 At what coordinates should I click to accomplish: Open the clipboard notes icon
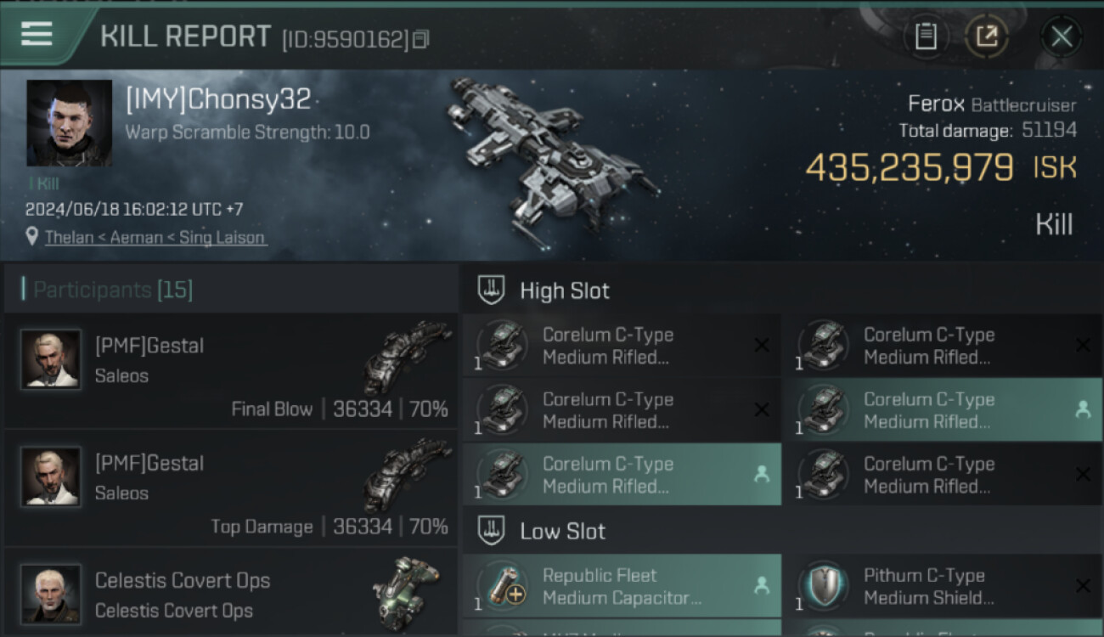pyautogui.click(x=926, y=37)
